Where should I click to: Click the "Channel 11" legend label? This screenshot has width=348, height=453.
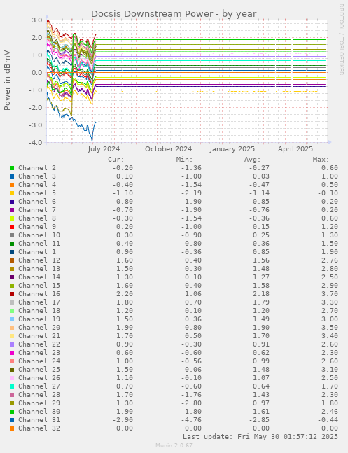pos(39,243)
